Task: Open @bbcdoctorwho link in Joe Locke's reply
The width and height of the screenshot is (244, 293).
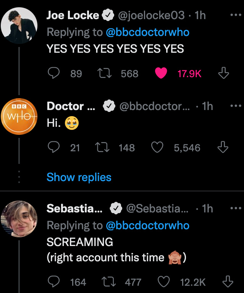Action: pos(147,32)
